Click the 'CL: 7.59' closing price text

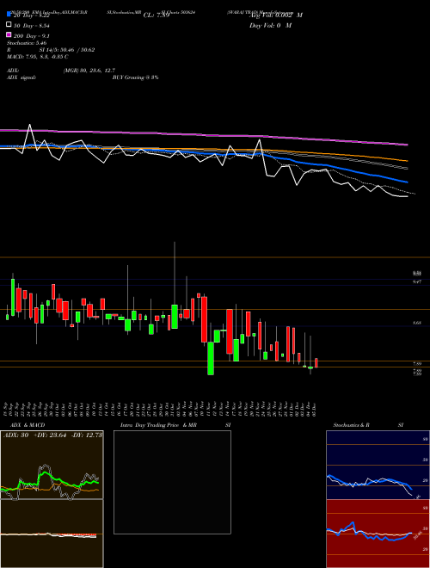[x=157, y=15]
